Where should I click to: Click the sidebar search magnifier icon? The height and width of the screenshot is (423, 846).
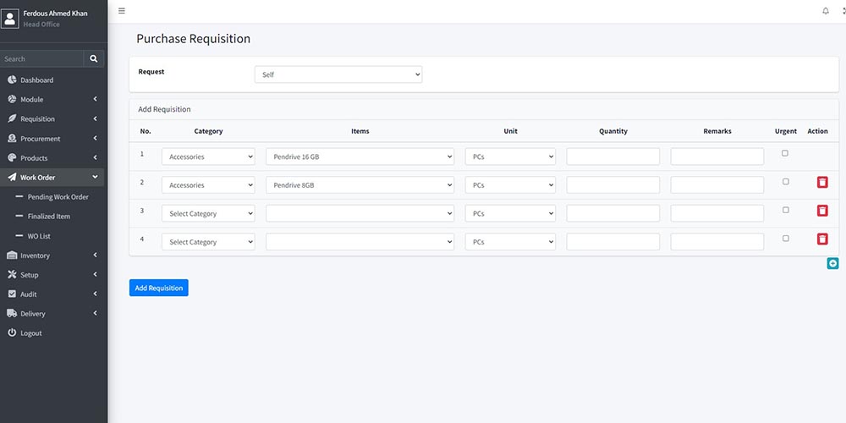point(94,59)
